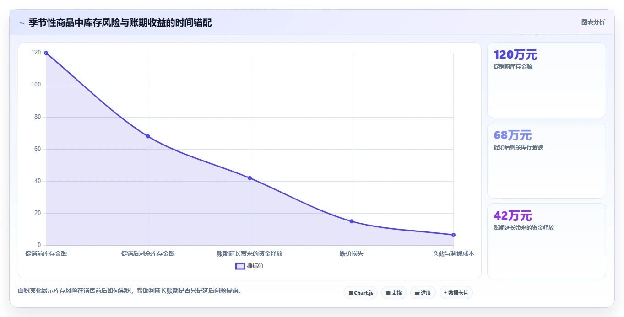The height and width of the screenshot is (317, 624).
Task: Click the 表格 tag icon
Action: 388,293
